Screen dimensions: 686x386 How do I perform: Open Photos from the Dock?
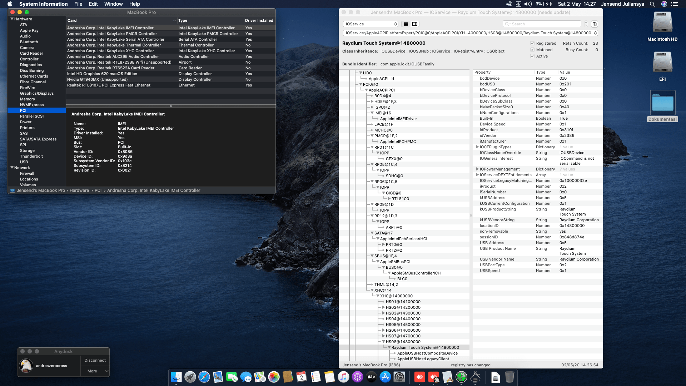(x=274, y=377)
